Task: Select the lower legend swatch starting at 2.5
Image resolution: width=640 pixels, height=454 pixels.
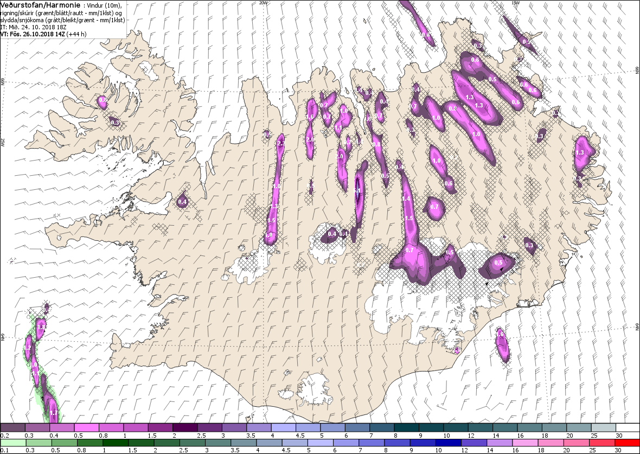Action: [192, 443]
